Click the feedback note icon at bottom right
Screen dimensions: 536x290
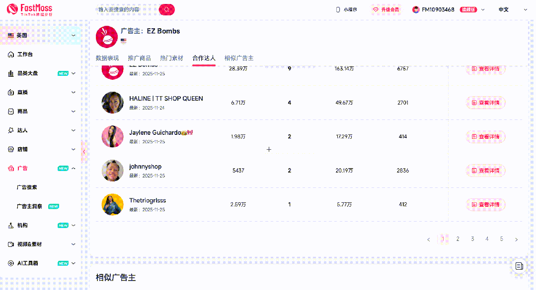[x=519, y=266]
